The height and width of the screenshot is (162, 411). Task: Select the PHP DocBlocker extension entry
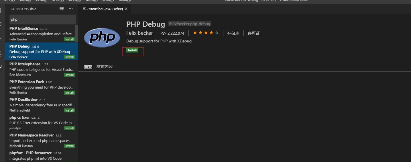[x=41, y=105]
